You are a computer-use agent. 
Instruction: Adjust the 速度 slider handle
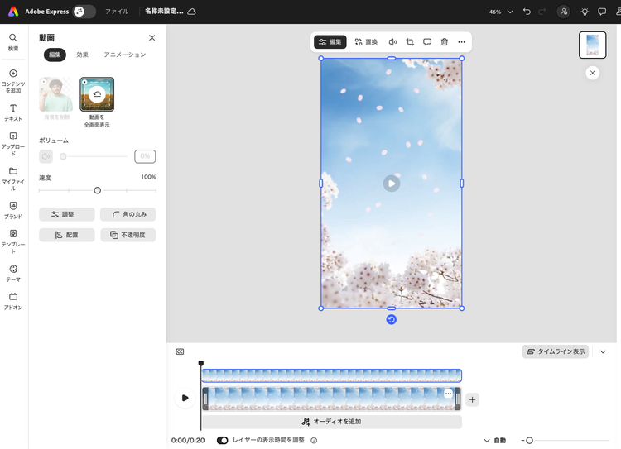tap(97, 190)
